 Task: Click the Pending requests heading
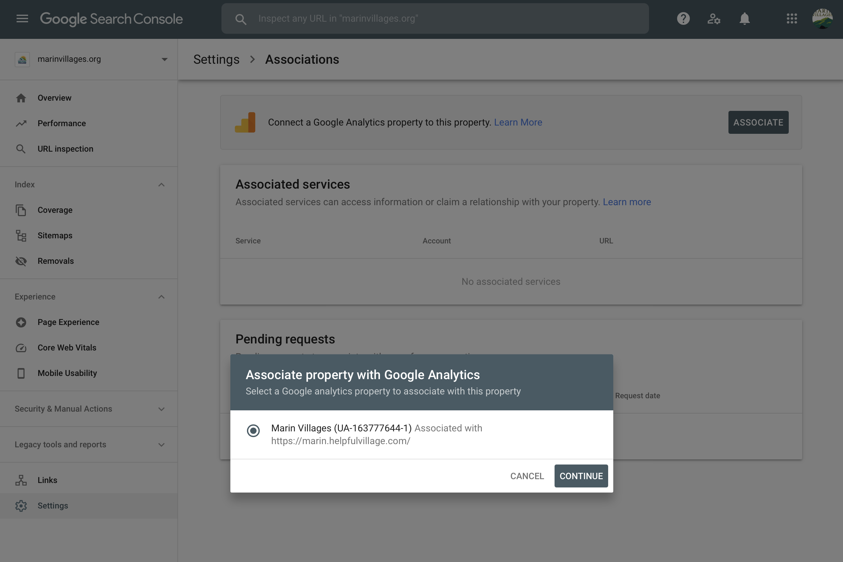pos(285,339)
